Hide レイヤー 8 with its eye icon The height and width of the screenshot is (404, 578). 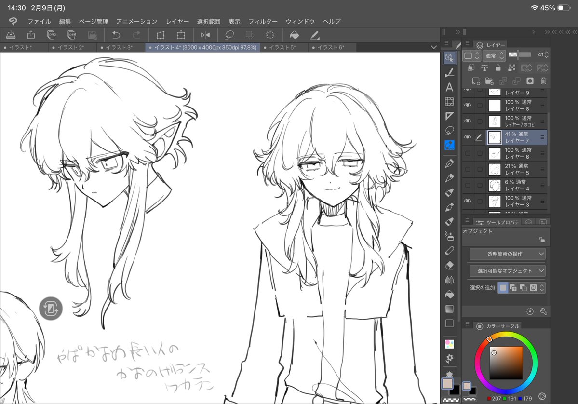coord(468,105)
